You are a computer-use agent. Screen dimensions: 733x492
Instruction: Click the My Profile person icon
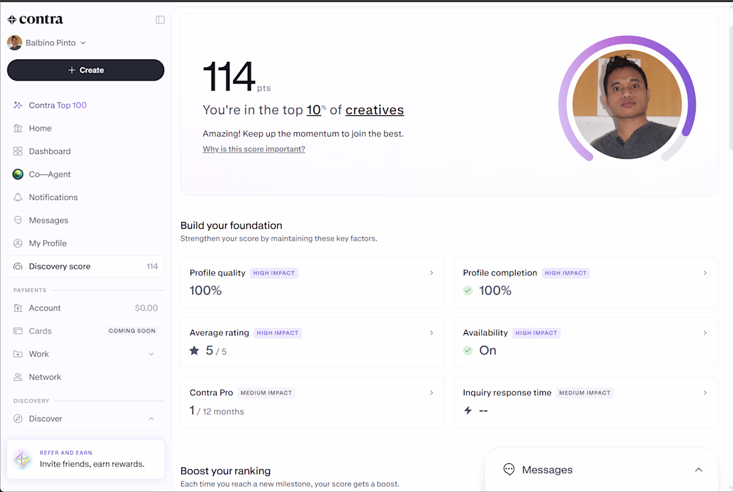[x=18, y=243]
